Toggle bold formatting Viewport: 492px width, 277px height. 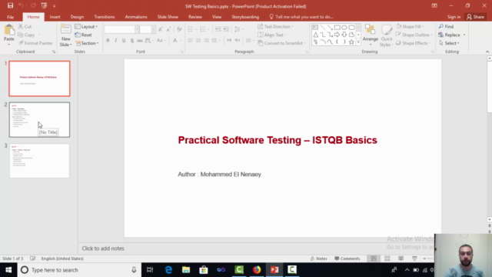click(x=108, y=40)
